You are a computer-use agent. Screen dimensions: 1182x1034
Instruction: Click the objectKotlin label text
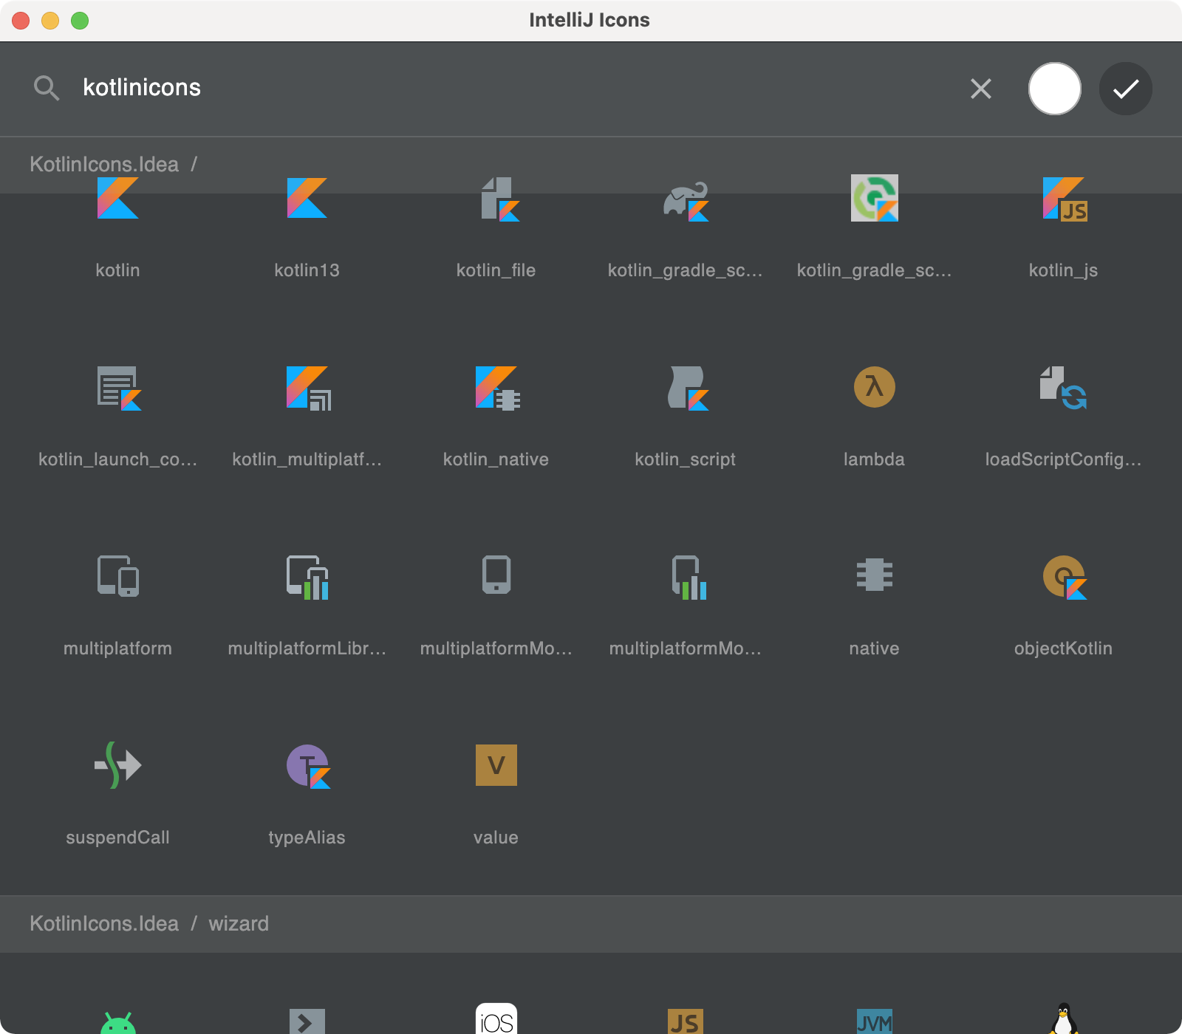pos(1063,648)
